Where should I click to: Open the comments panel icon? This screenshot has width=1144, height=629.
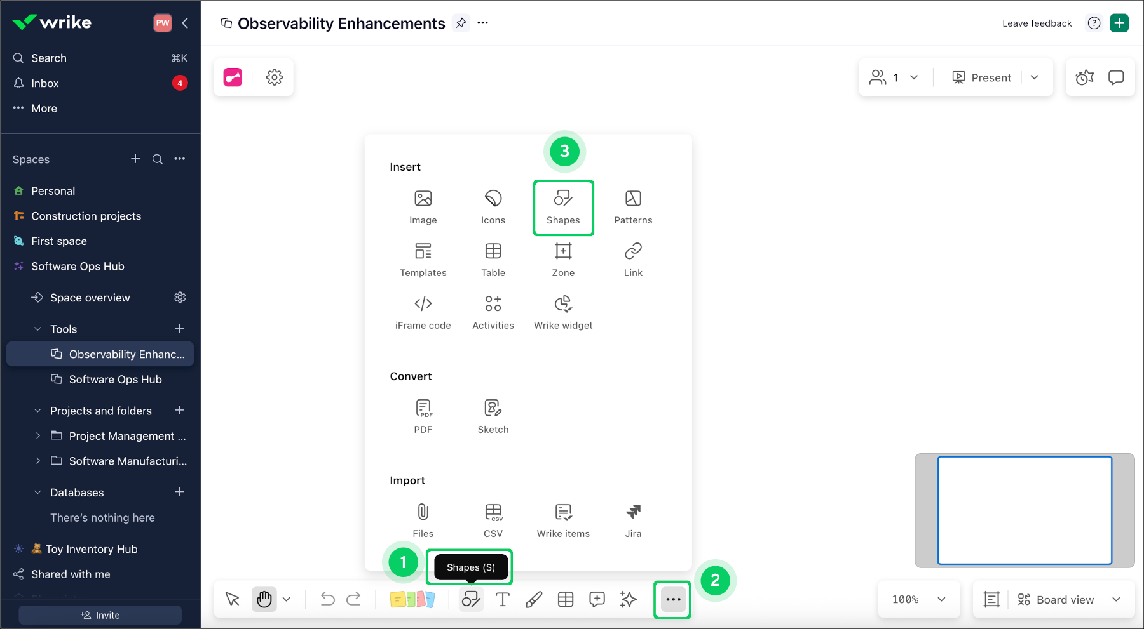pos(1116,77)
